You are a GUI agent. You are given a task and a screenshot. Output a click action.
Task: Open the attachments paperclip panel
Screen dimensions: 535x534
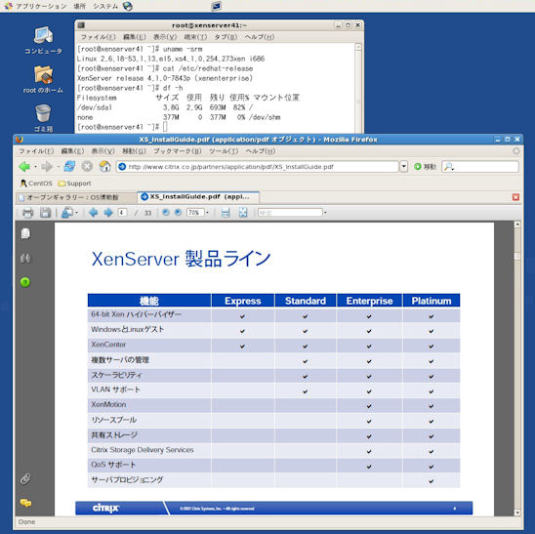pos(25,478)
